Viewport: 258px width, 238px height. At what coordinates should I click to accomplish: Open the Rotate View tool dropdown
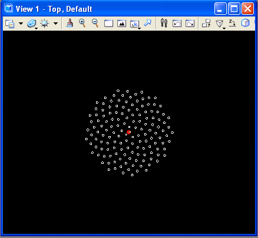click(x=135, y=24)
